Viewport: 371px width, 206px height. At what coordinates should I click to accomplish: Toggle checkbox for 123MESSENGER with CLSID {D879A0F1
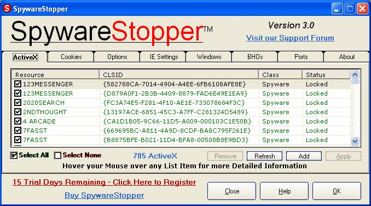tap(18, 93)
